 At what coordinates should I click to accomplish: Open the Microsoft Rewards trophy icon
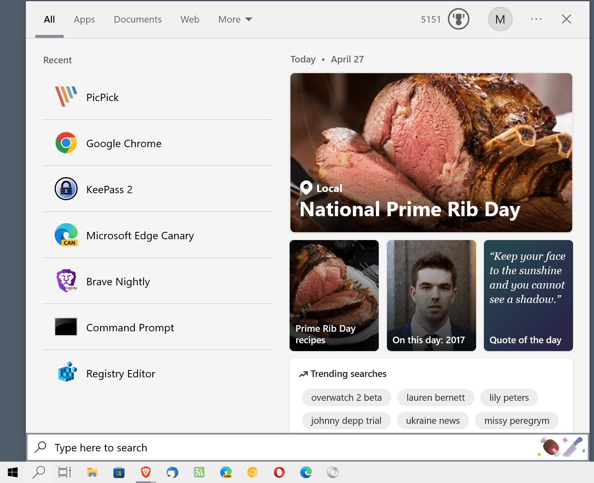click(458, 19)
